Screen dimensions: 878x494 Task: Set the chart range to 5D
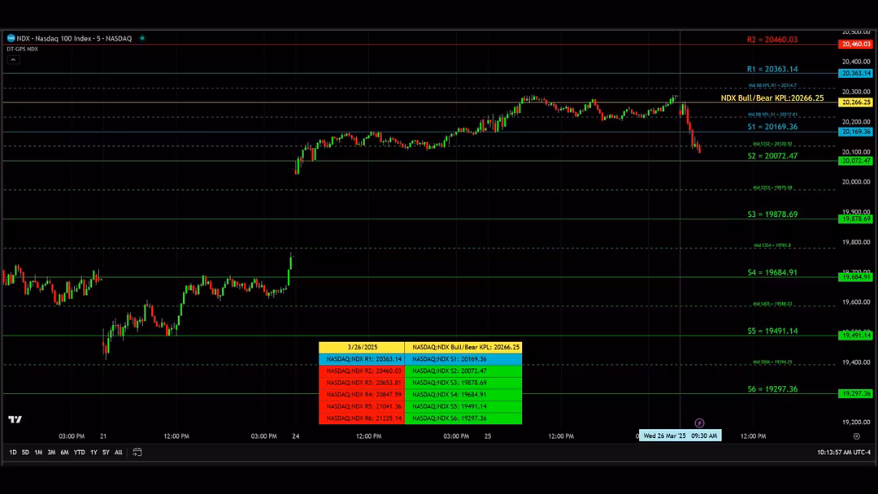pos(25,452)
